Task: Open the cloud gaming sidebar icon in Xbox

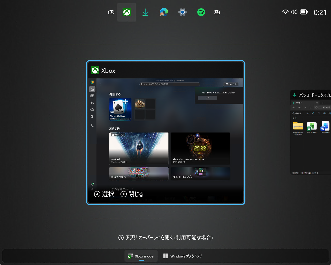Action: (92, 109)
